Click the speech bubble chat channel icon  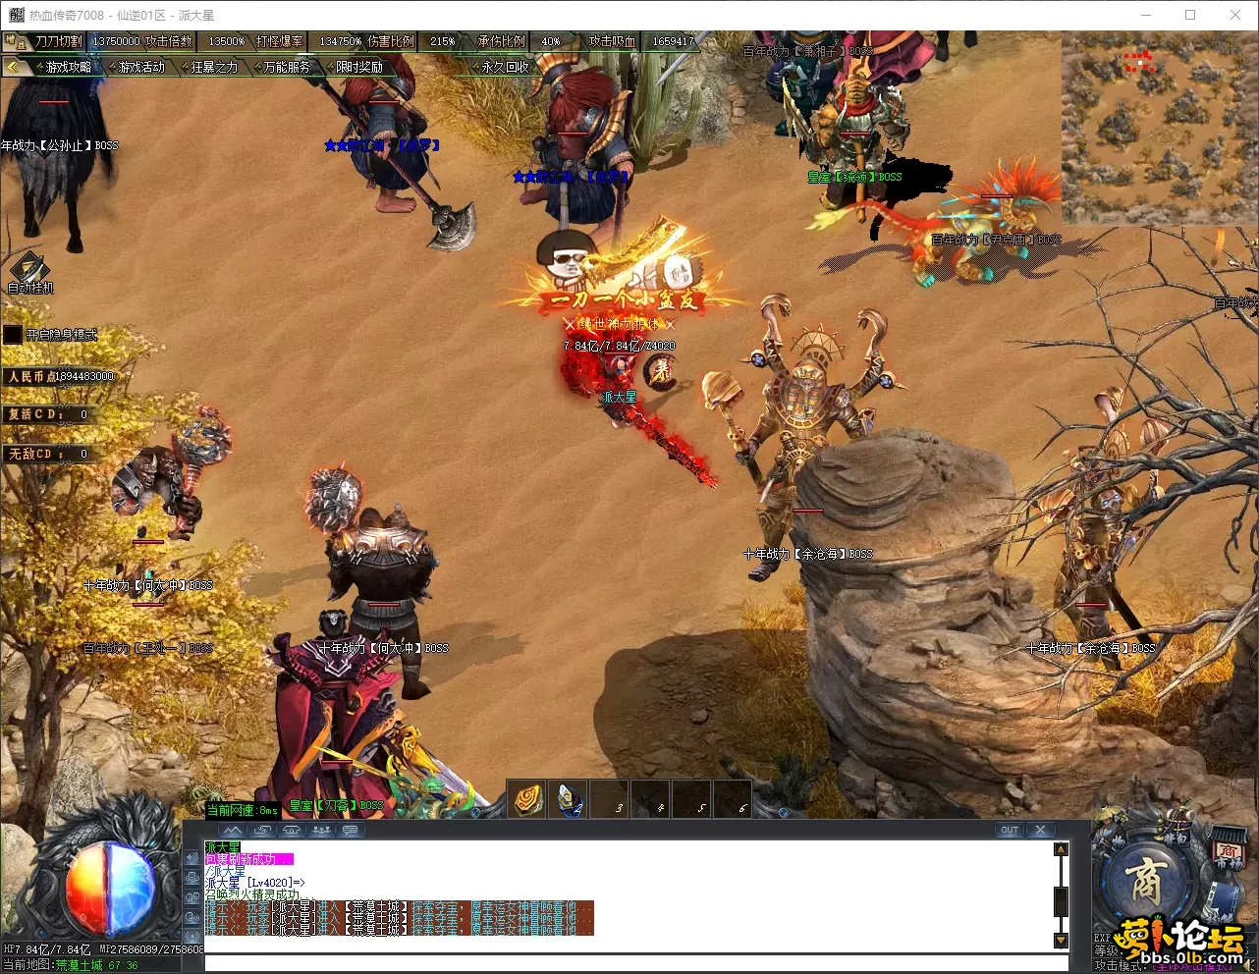351,831
